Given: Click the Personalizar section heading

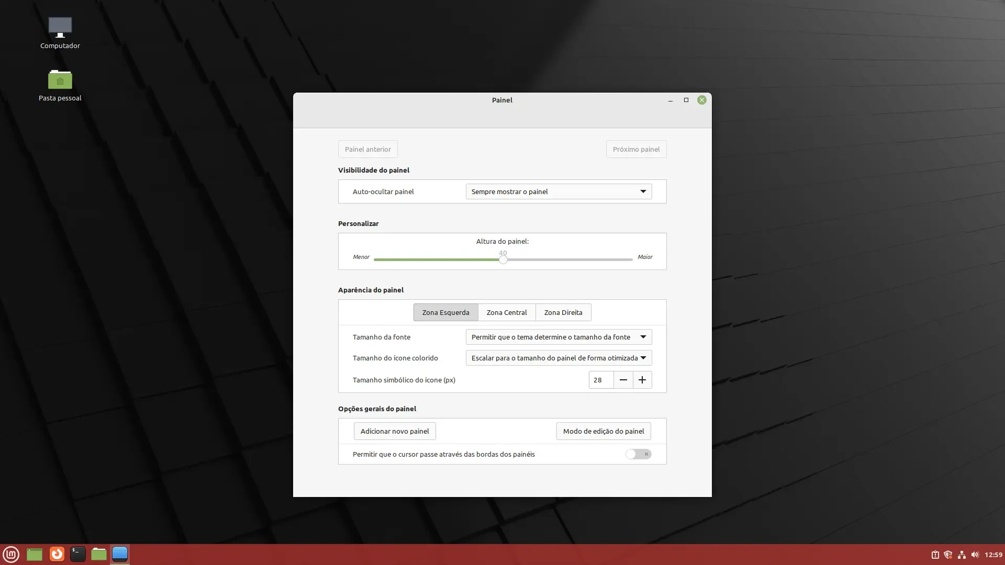Looking at the screenshot, I should click(358, 223).
